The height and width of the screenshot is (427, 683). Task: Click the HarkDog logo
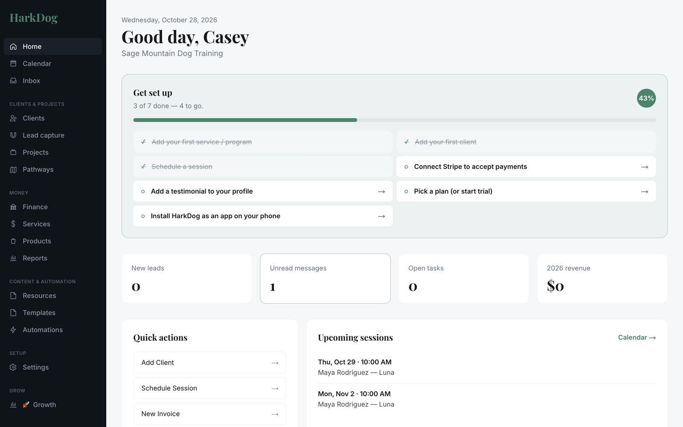[34, 18]
